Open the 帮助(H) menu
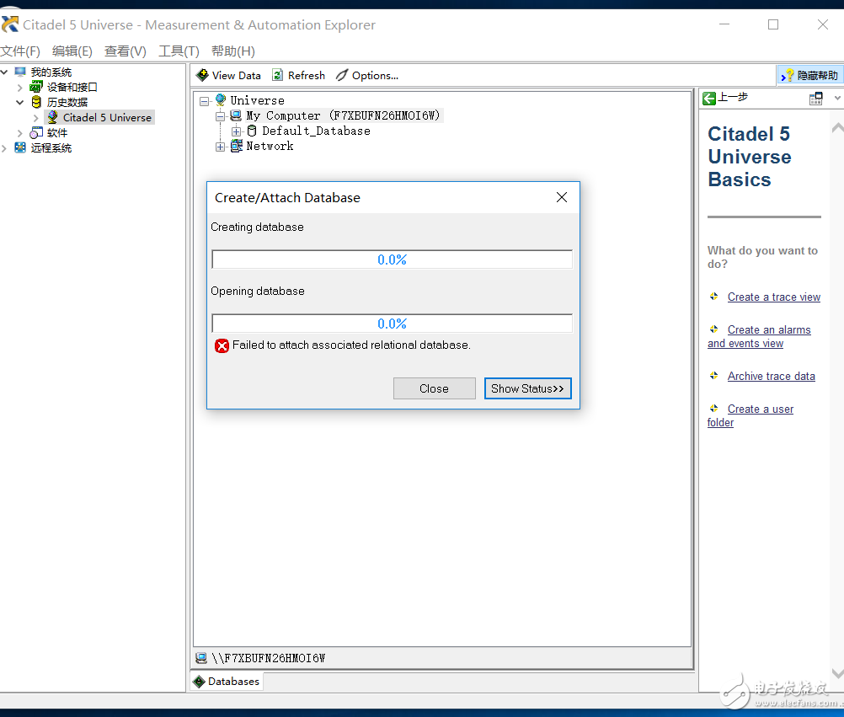Image resolution: width=844 pixels, height=717 pixels. point(233,51)
